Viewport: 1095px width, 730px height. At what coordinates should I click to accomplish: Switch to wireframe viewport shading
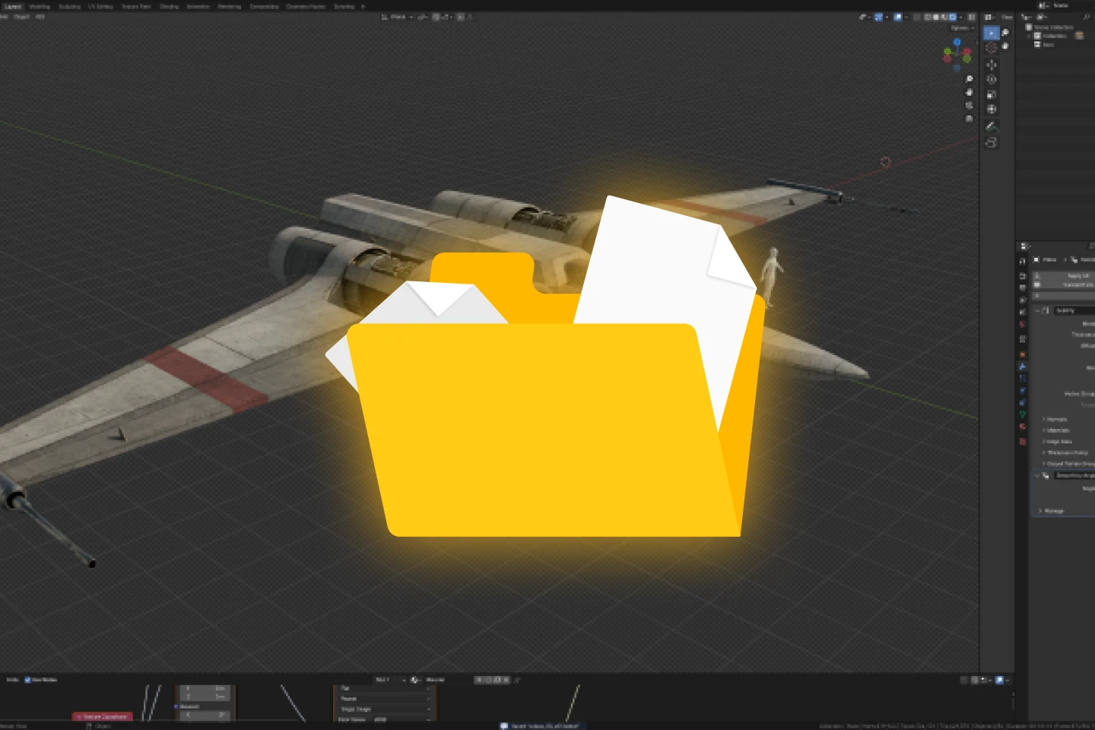(x=928, y=17)
